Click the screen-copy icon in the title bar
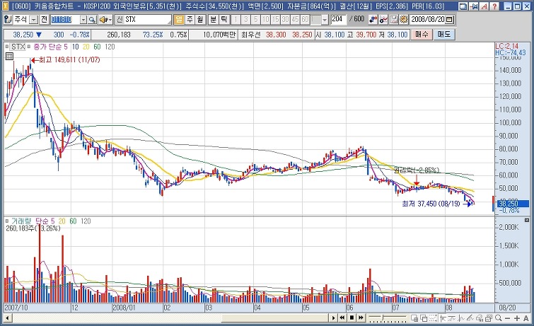Image resolution: width=534 pixels, height=326 pixels. 463,6
